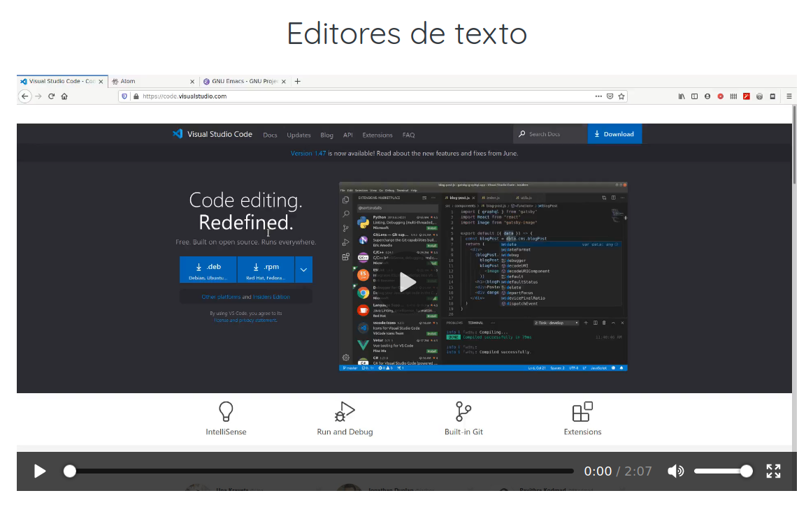Click the vertical sliders extension icon
The width and height of the screenshot is (806, 514).
point(733,96)
